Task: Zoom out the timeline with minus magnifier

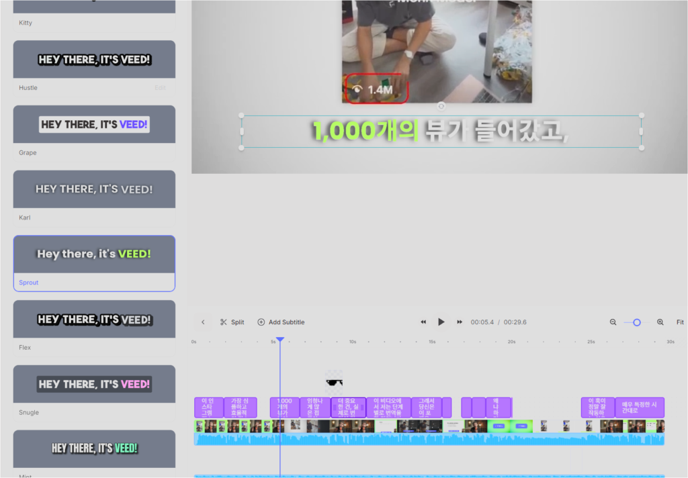Action: coord(613,322)
